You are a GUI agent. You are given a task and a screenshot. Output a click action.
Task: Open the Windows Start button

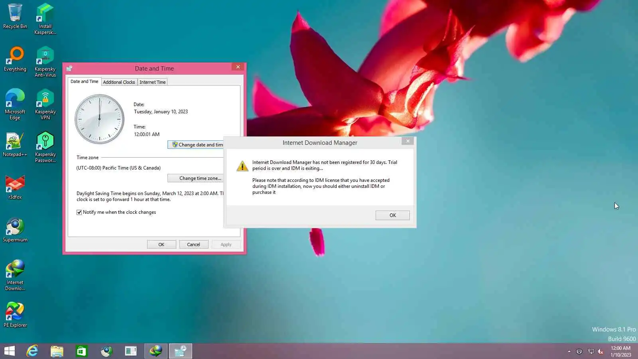pyautogui.click(x=10, y=351)
